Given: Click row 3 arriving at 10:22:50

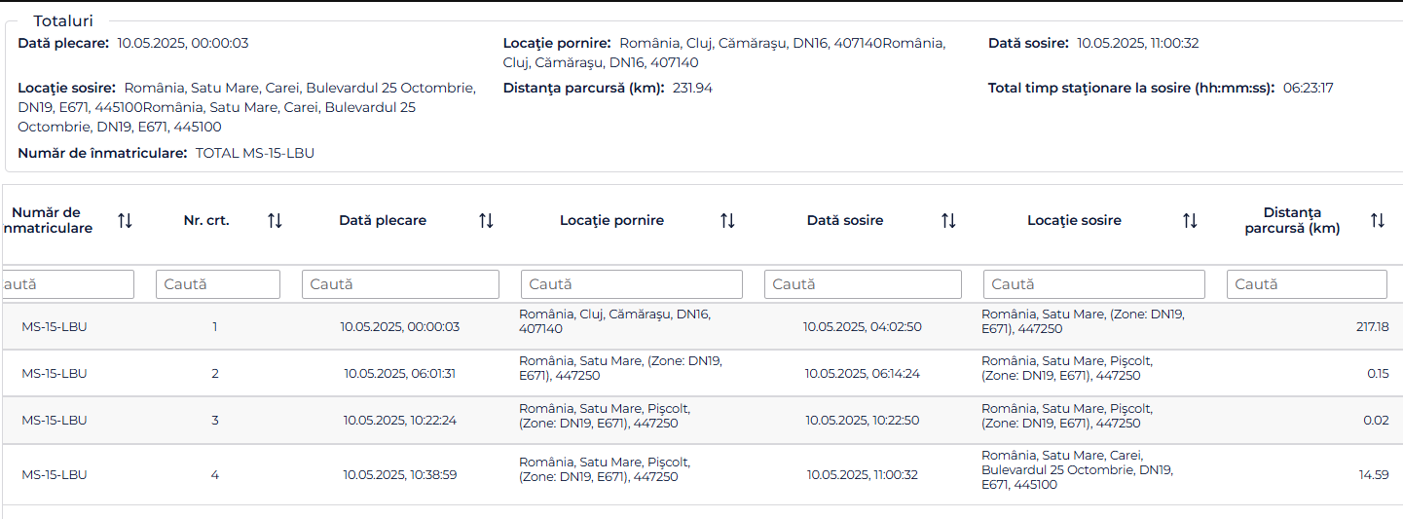Looking at the screenshot, I should (701, 420).
